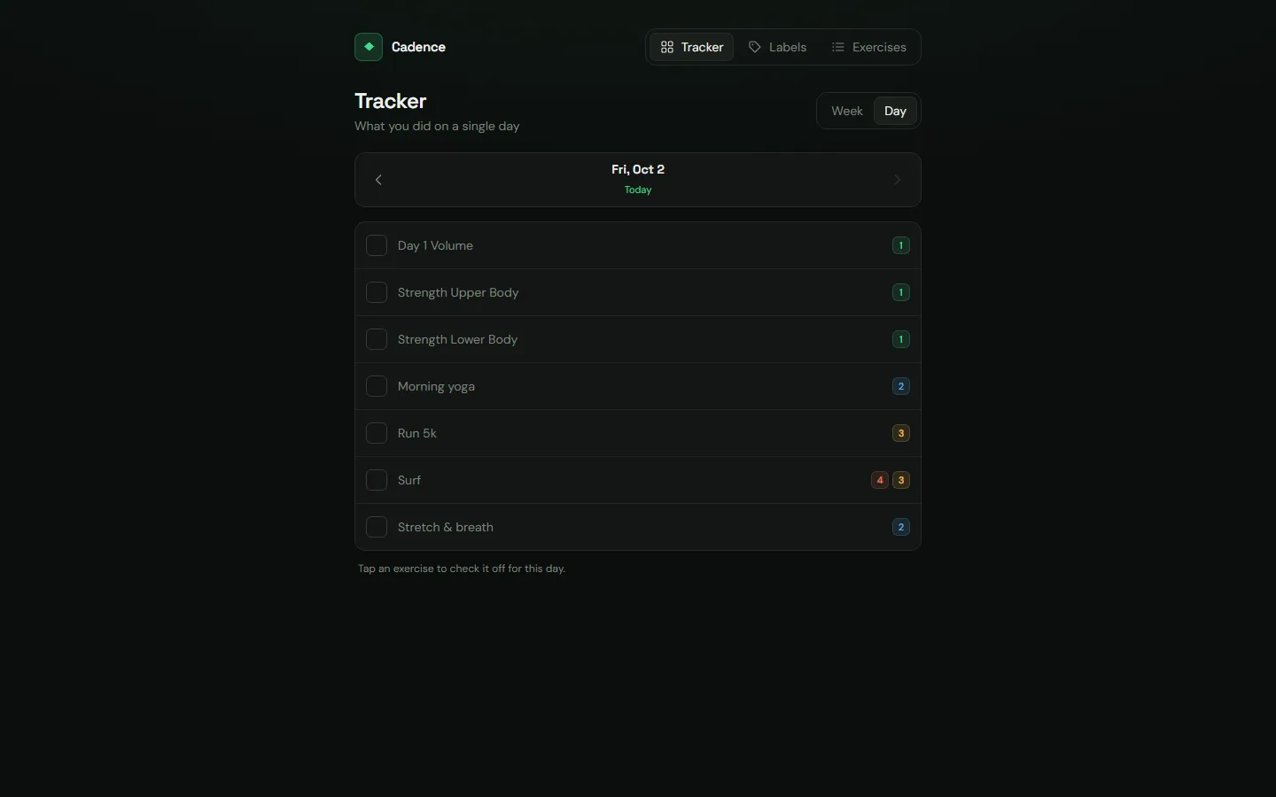The image size is (1276, 797).
Task: Click the Run 5k exercise name
Action: 417,433
